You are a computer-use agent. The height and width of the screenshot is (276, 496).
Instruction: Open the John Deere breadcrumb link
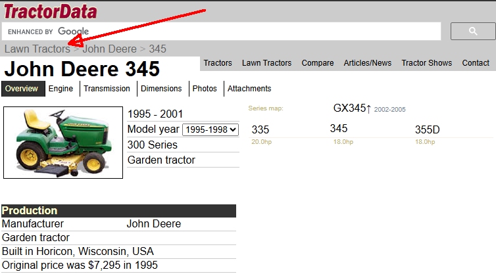click(109, 49)
